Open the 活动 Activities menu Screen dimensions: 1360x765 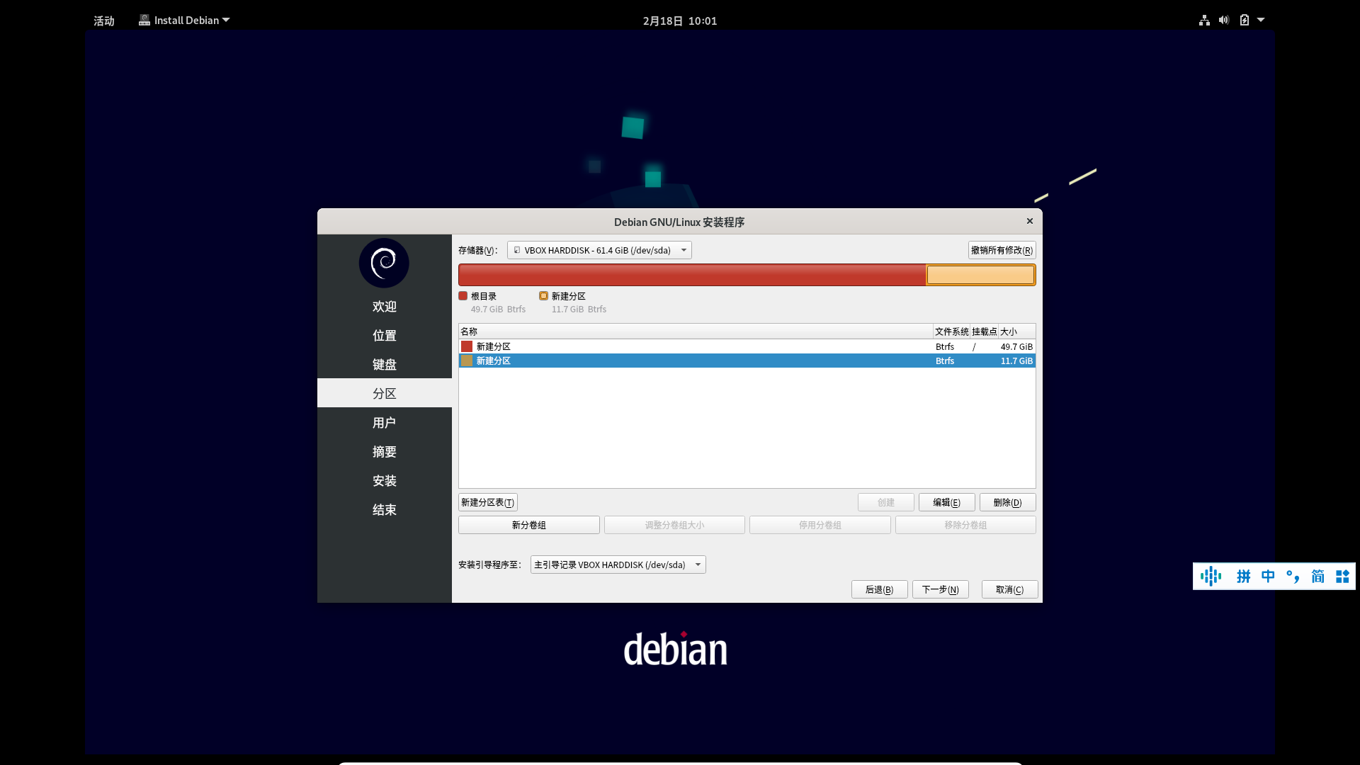point(103,20)
